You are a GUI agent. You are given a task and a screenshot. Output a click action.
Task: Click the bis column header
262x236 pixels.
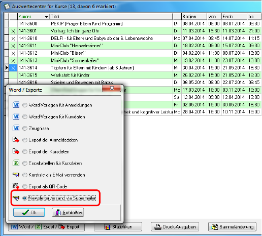254,17
